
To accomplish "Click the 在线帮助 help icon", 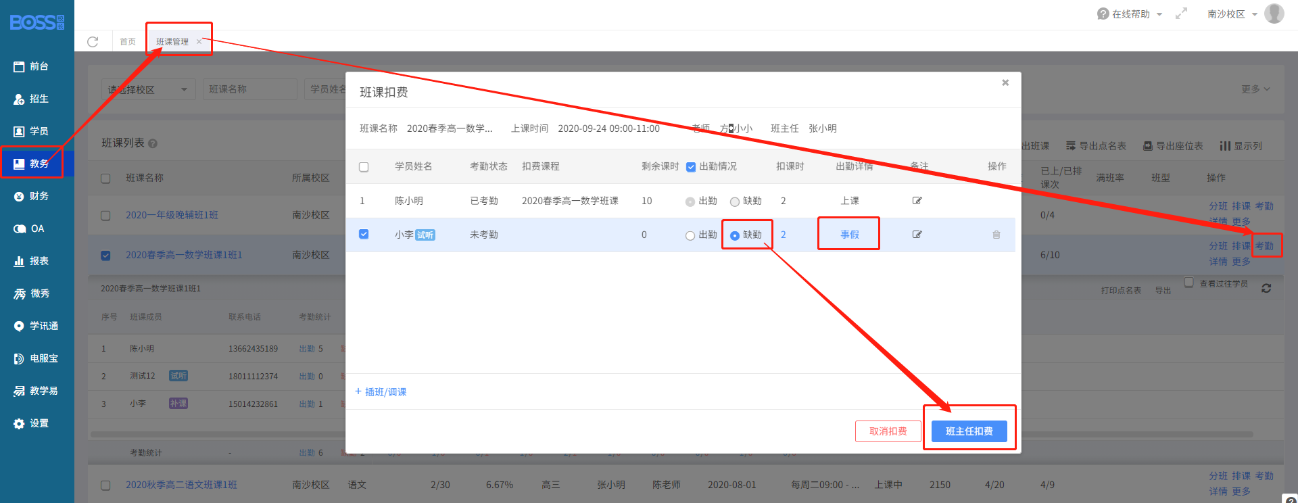I will tap(1103, 14).
